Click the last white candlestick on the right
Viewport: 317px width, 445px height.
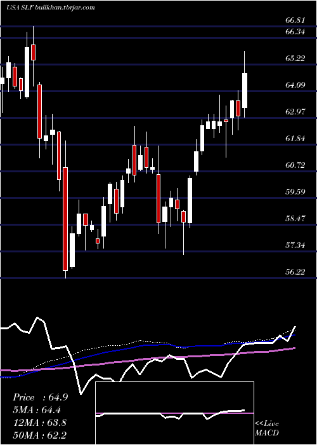(x=245, y=85)
